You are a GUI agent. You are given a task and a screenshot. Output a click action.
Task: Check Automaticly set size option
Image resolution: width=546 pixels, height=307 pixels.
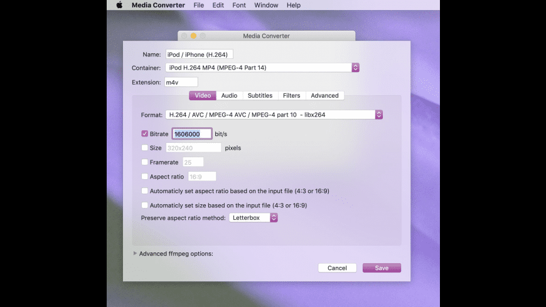(144, 205)
